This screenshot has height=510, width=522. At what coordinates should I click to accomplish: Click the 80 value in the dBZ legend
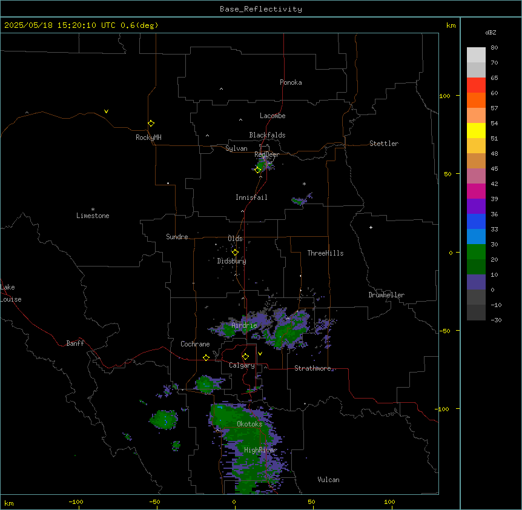tap(494, 48)
